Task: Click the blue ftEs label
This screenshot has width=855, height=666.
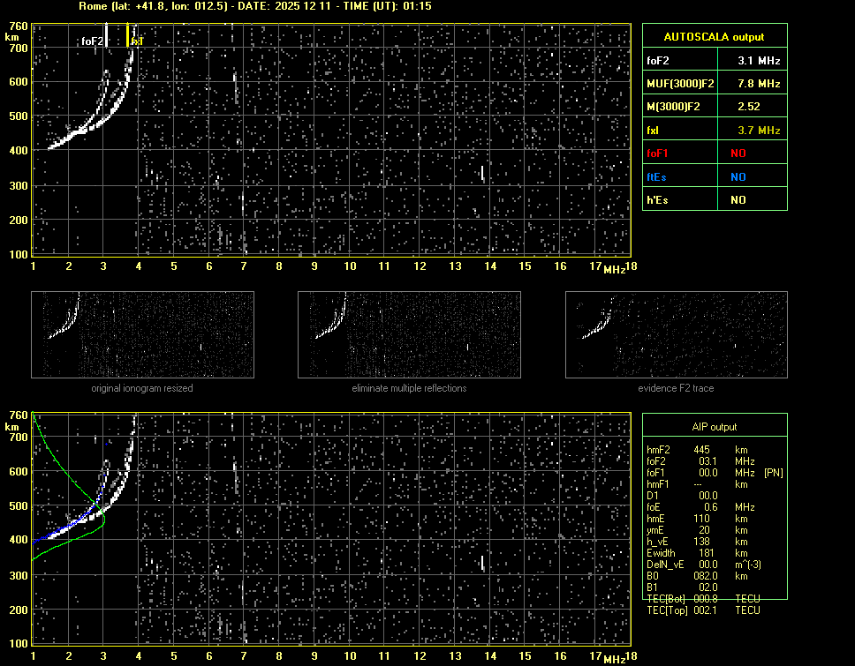Action: [x=657, y=176]
